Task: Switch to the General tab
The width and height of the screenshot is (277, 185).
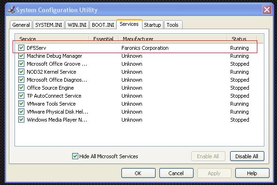Action: point(21,25)
